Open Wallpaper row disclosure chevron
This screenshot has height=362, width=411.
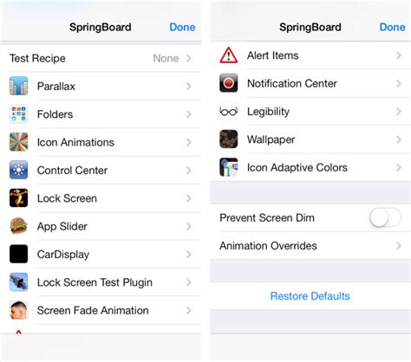399,139
